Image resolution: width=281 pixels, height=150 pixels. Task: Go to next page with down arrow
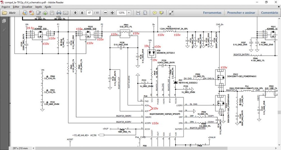coord(82,13)
